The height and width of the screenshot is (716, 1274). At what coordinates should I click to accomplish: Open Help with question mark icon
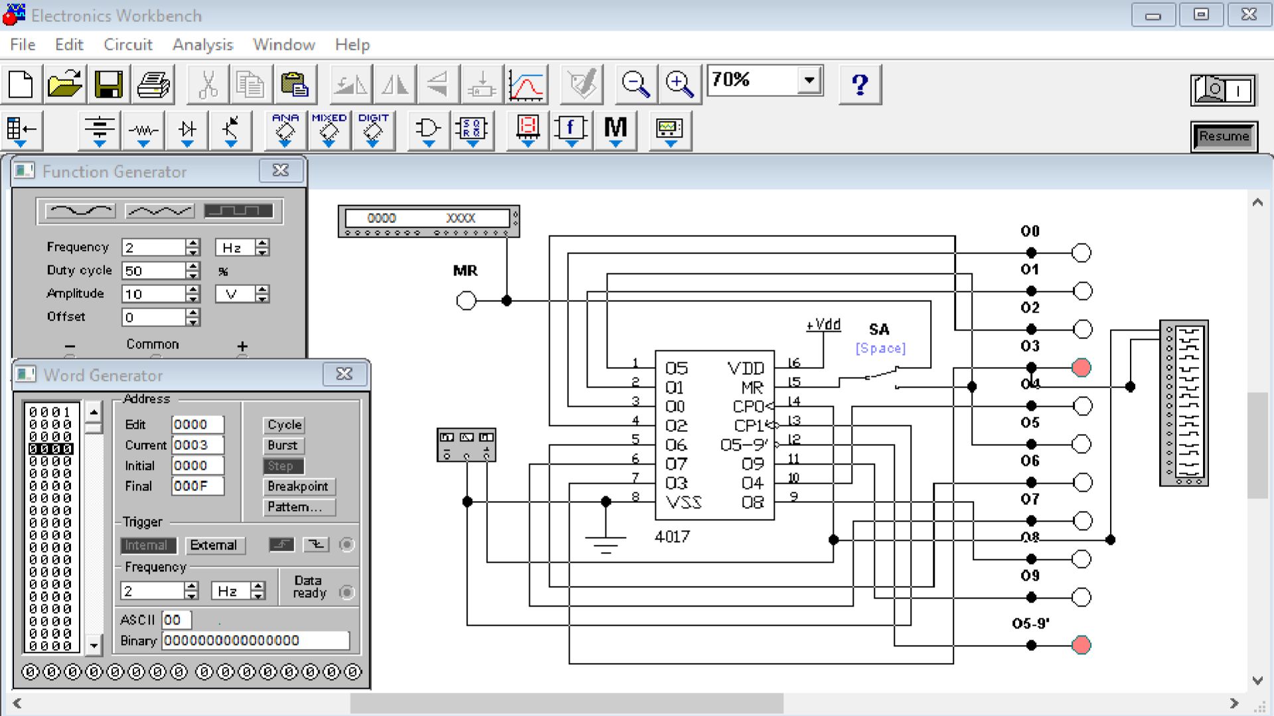click(x=860, y=84)
